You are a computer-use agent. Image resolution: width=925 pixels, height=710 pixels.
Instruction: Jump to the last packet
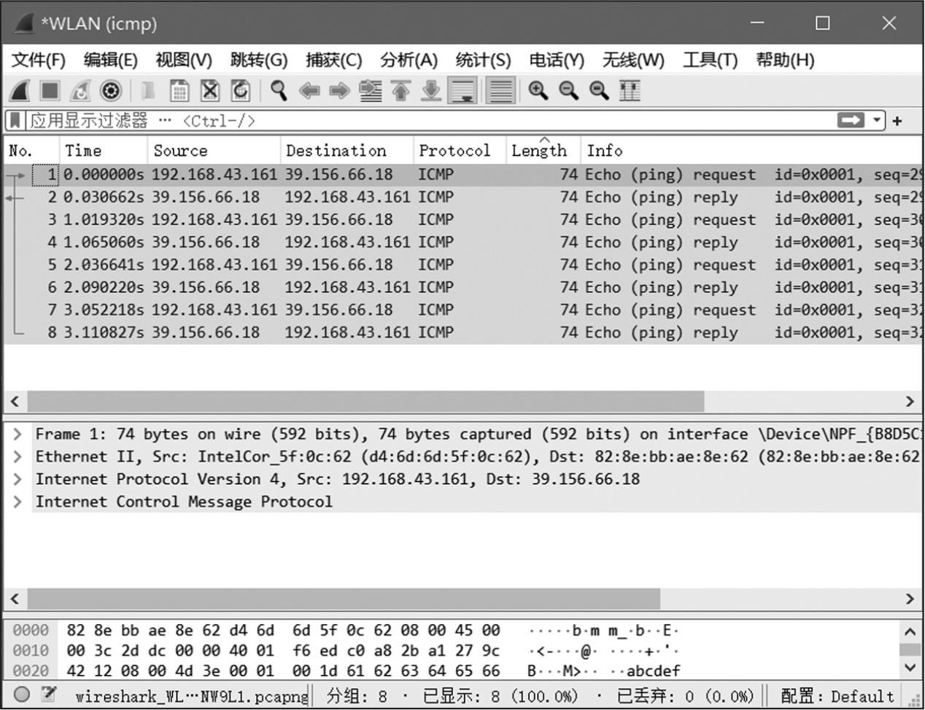tap(432, 90)
